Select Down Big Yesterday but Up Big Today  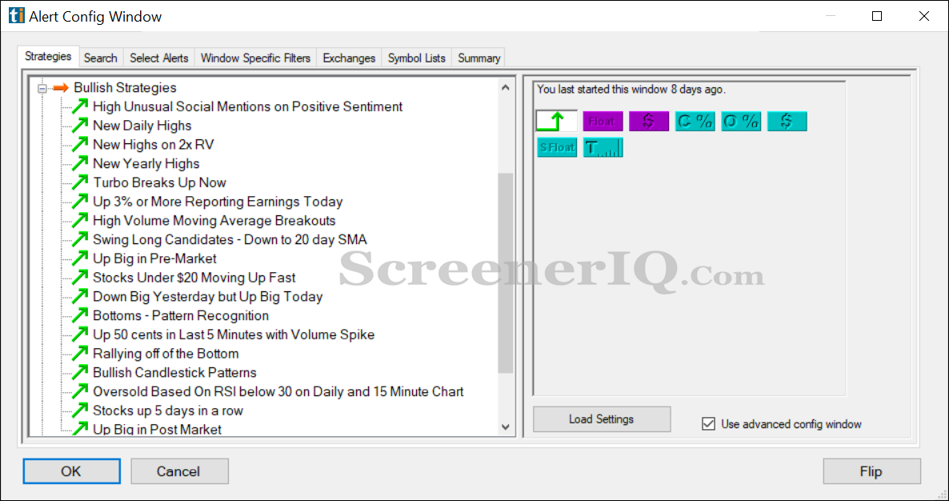tap(207, 296)
